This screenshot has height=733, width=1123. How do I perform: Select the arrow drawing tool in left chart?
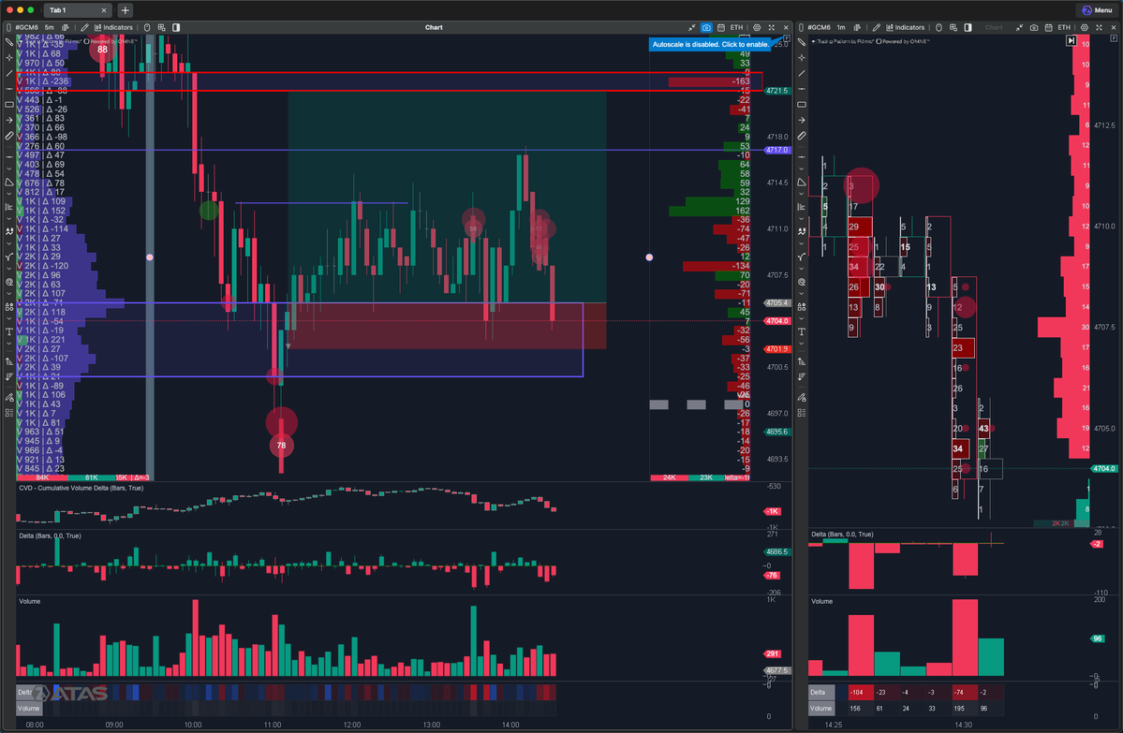[8, 120]
